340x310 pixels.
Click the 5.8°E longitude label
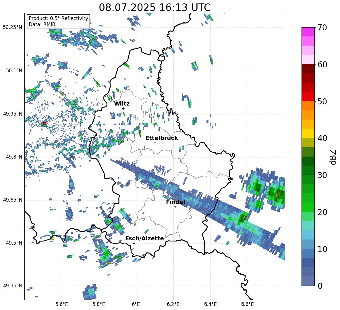(99, 305)
